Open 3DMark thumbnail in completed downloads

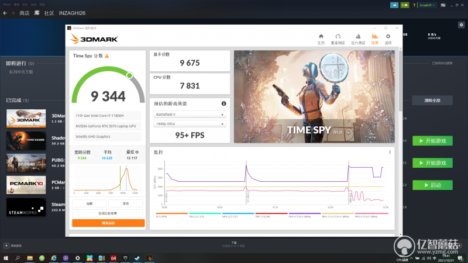(26, 119)
